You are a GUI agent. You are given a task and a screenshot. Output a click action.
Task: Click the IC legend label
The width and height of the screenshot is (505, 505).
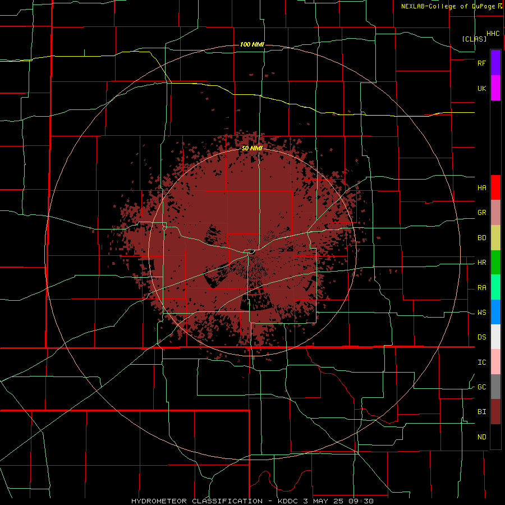point(481,362)
